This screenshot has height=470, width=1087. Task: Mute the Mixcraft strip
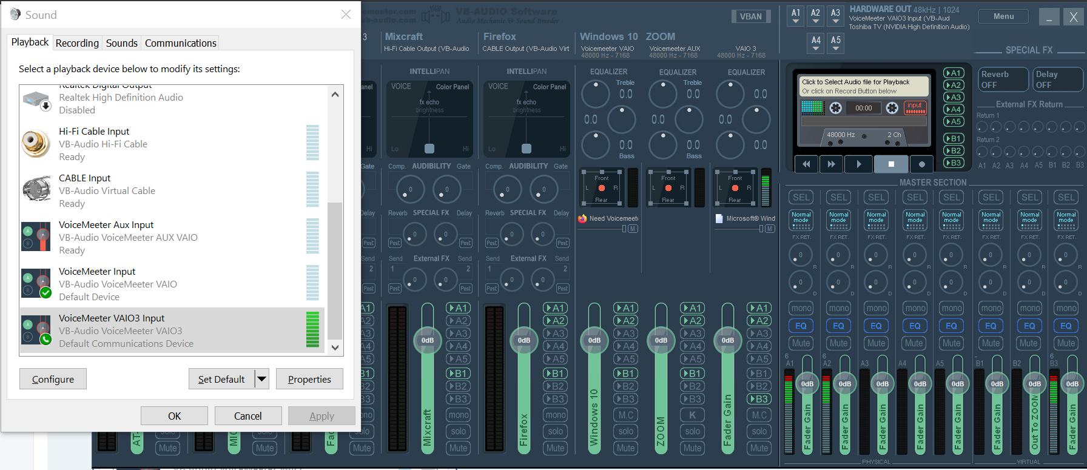click(459, 448)
